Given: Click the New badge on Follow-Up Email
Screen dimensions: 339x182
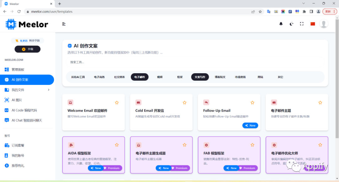Looking at the screenshot, I should tap(250, 125).
